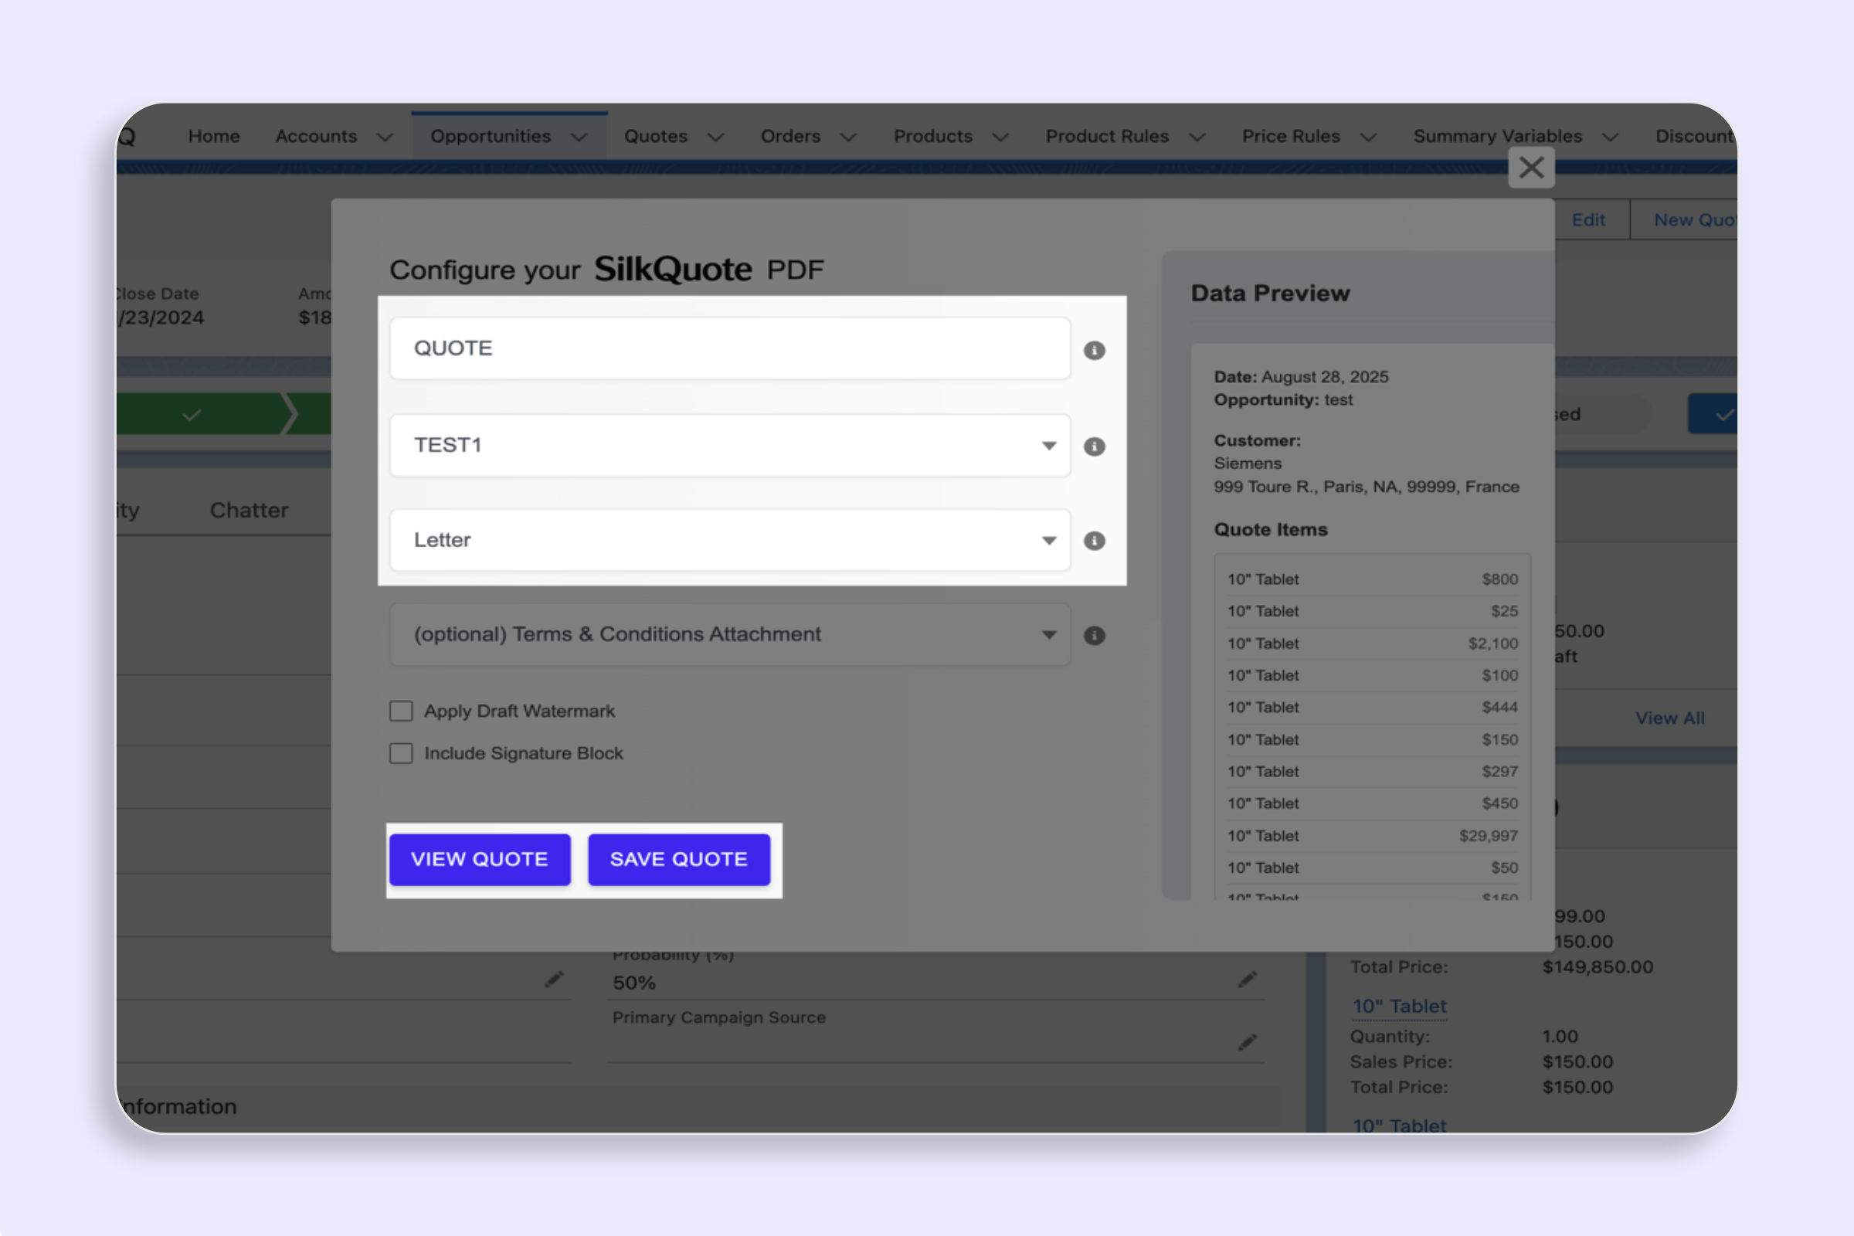The width and height of the screenshot is (1854, 1236).
Task: Click info icon beside QUOTE title field
Action: point(1093,350)
